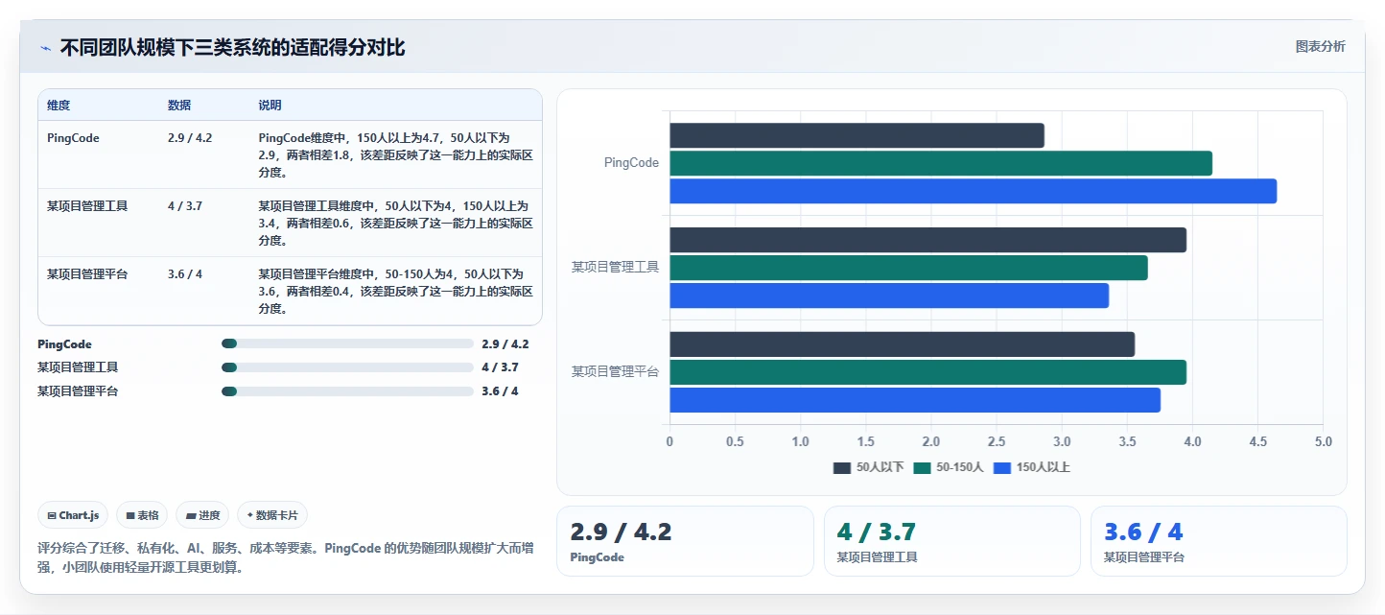This screenshot has width=1385, height=615.
Task: Click the 数据 column header
Action: point(179,105)
